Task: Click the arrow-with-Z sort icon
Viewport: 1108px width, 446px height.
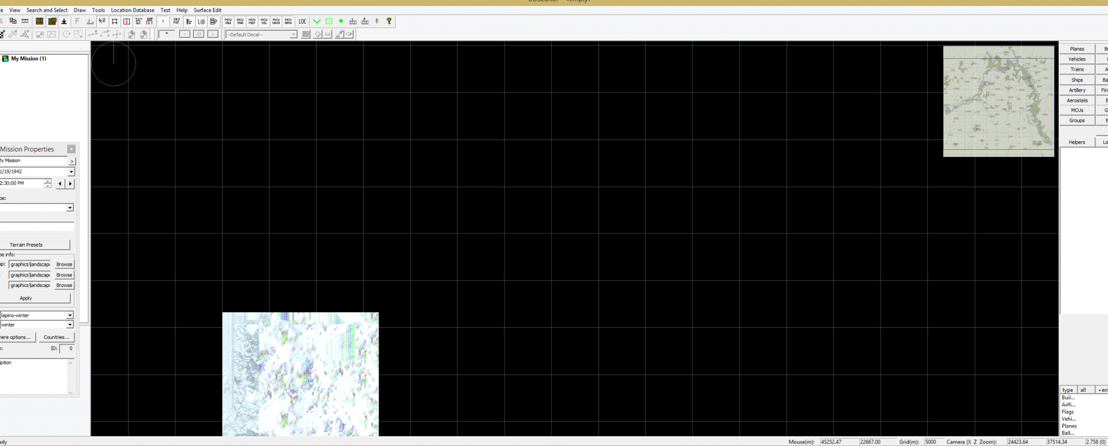Action: pyautogui.click(x=102, y=21)
